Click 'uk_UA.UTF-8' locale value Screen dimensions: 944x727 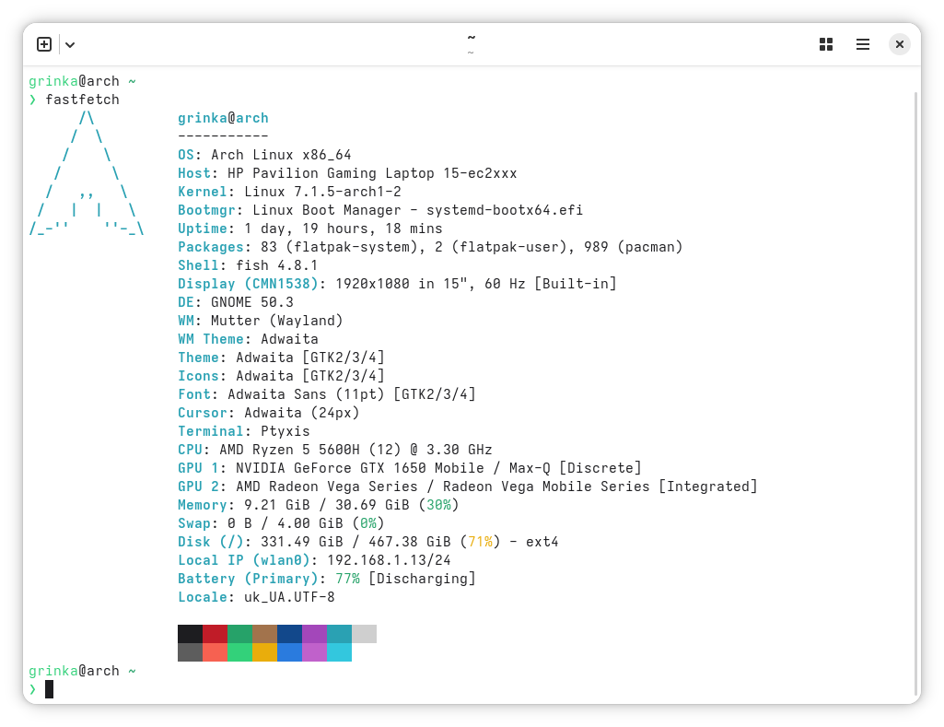click(289, 597)
